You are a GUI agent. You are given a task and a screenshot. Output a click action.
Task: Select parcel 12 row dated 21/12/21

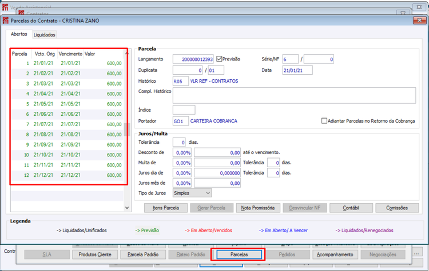point(67,175)
